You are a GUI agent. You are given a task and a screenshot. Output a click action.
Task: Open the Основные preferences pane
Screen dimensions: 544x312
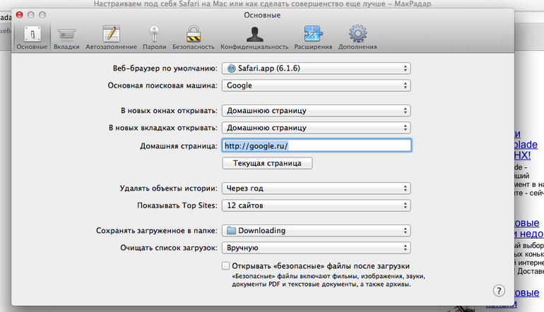pyautogui.click(x=32, y=37)
